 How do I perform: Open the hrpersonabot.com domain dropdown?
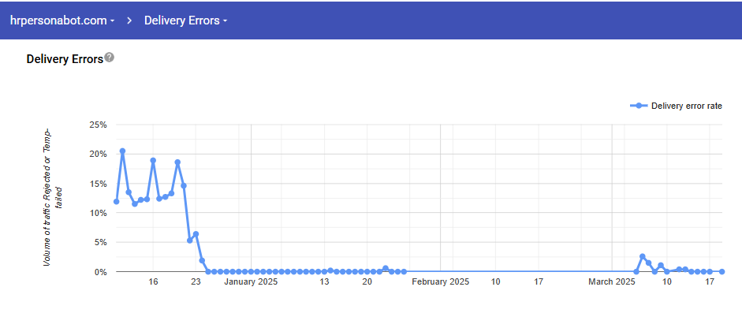pyautogui.click(x=62, y=20)
